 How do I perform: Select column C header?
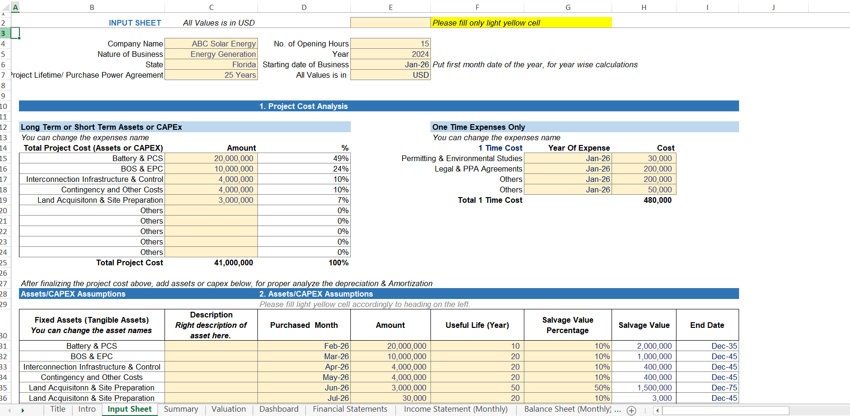coord(211,7)
